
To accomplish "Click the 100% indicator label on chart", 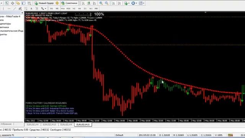I will pyautogui.click(x=99, y=14).
